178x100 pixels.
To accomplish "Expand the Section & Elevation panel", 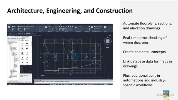I will pos(96,32).
